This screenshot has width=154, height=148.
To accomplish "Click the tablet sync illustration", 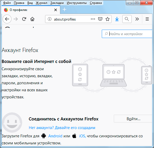I will 80,75.
